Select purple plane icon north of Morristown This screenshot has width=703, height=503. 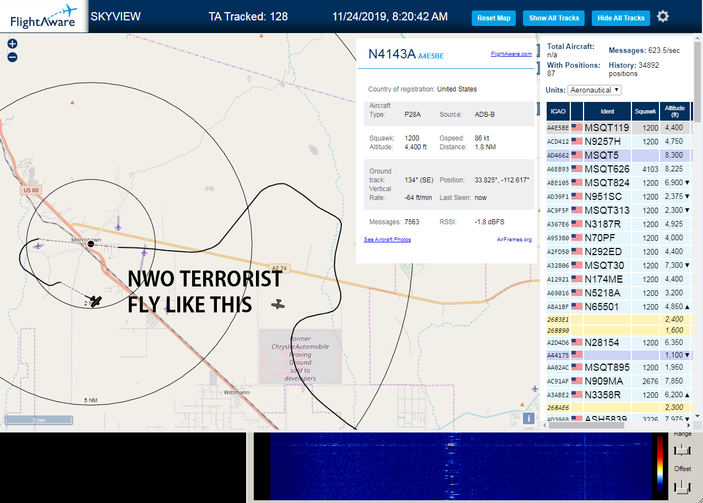(x=118, y=226)
